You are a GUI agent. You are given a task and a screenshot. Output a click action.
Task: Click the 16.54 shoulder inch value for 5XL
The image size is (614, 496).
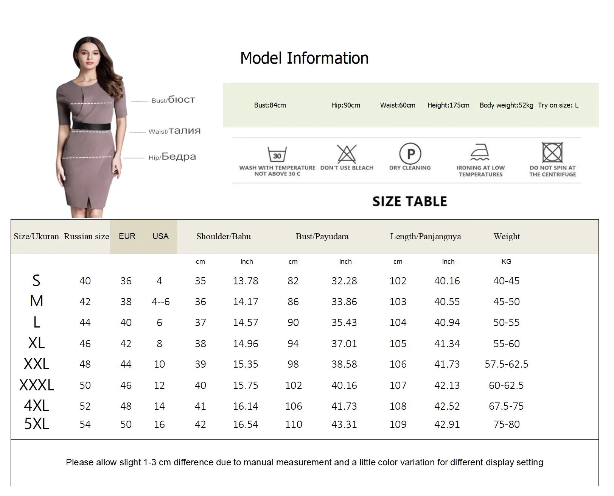(x=246, y=424)
